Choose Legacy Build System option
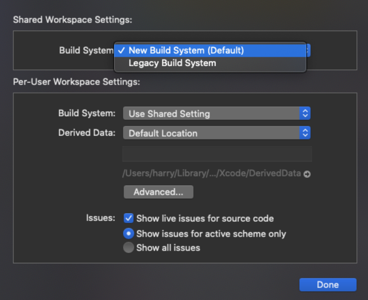This screenshot has height=300, width=368. [210, 63]
